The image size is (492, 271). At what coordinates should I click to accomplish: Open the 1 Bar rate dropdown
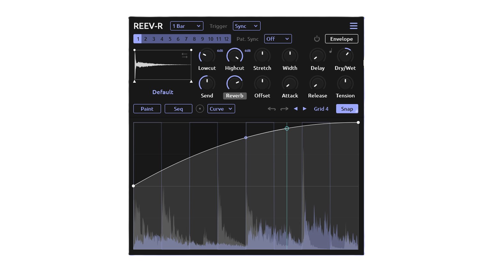(x=187, y=26)
